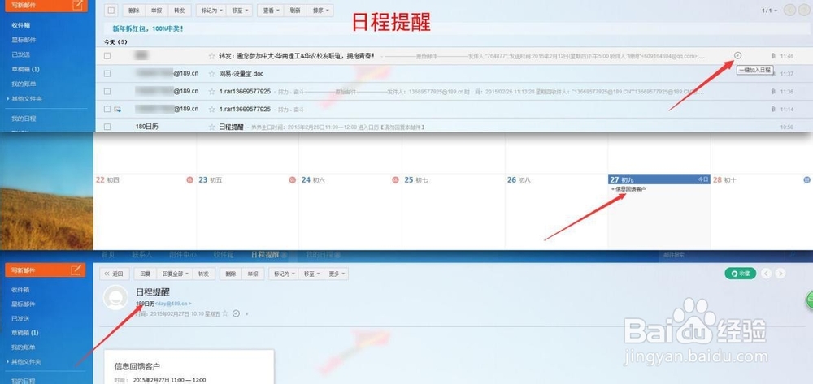The width and height of the screenshot is (813, 384).
Task: Open 草稿箱 (1) in the inbox list sidebar
Action: coord(25,69)
